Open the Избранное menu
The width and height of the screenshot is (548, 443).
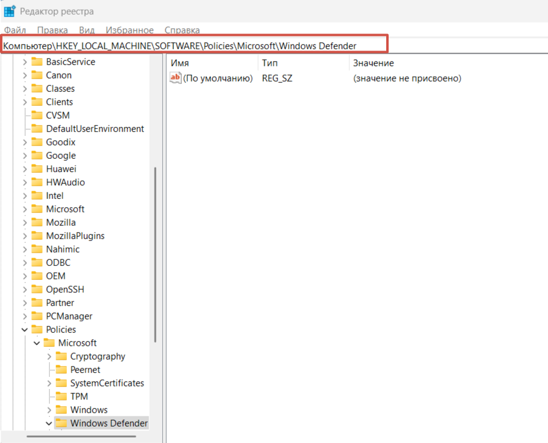point(130,30)
